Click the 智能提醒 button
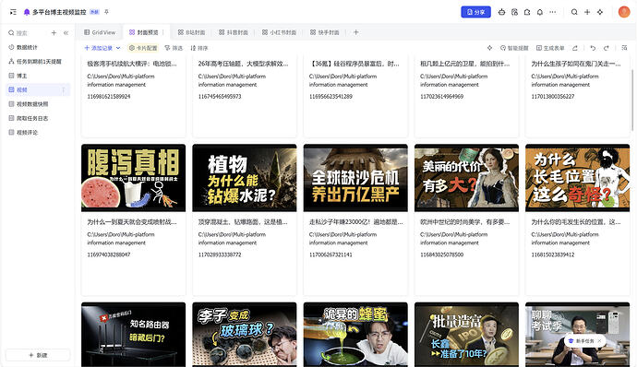637x367 pixels. [514, 48]
